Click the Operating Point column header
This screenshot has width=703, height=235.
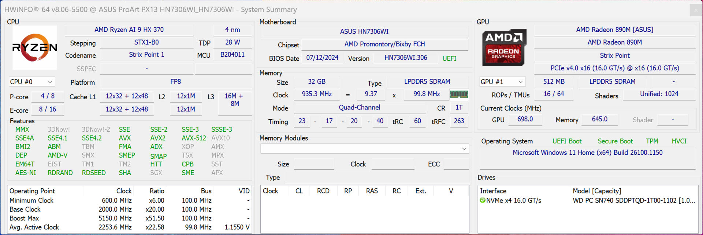pyautogui.click(x=32, y=191)
